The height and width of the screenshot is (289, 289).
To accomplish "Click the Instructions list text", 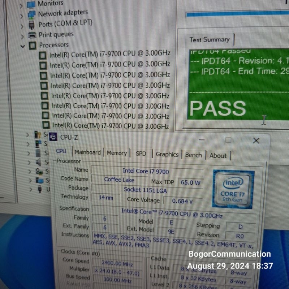I will [173, 240].
